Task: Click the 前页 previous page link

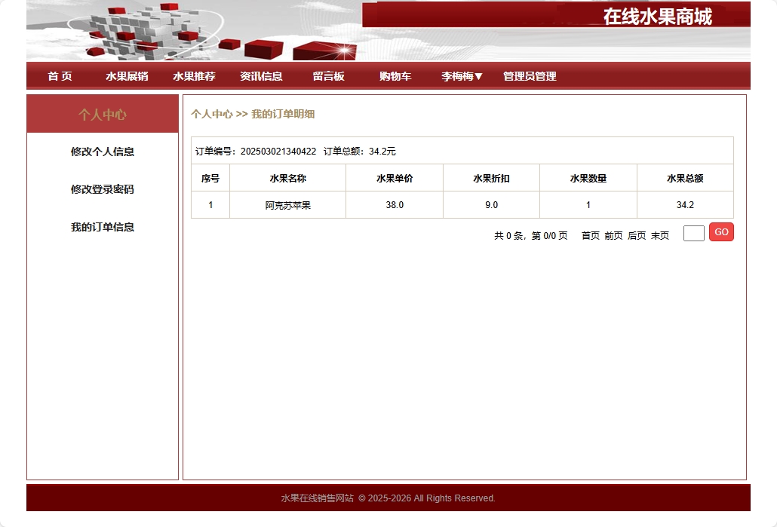Action: tap(613, 234)
